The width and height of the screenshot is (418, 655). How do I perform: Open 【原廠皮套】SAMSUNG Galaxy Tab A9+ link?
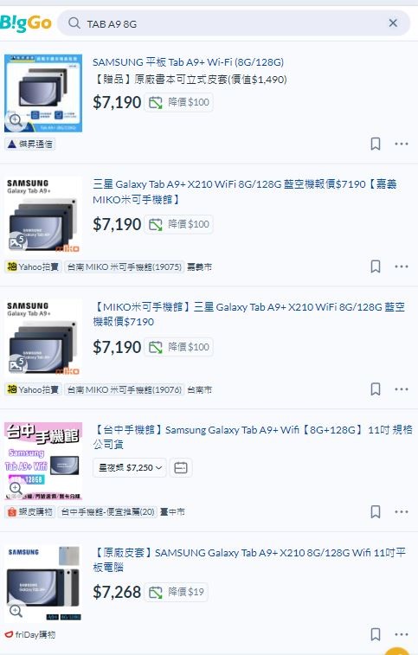coord(249,560)
